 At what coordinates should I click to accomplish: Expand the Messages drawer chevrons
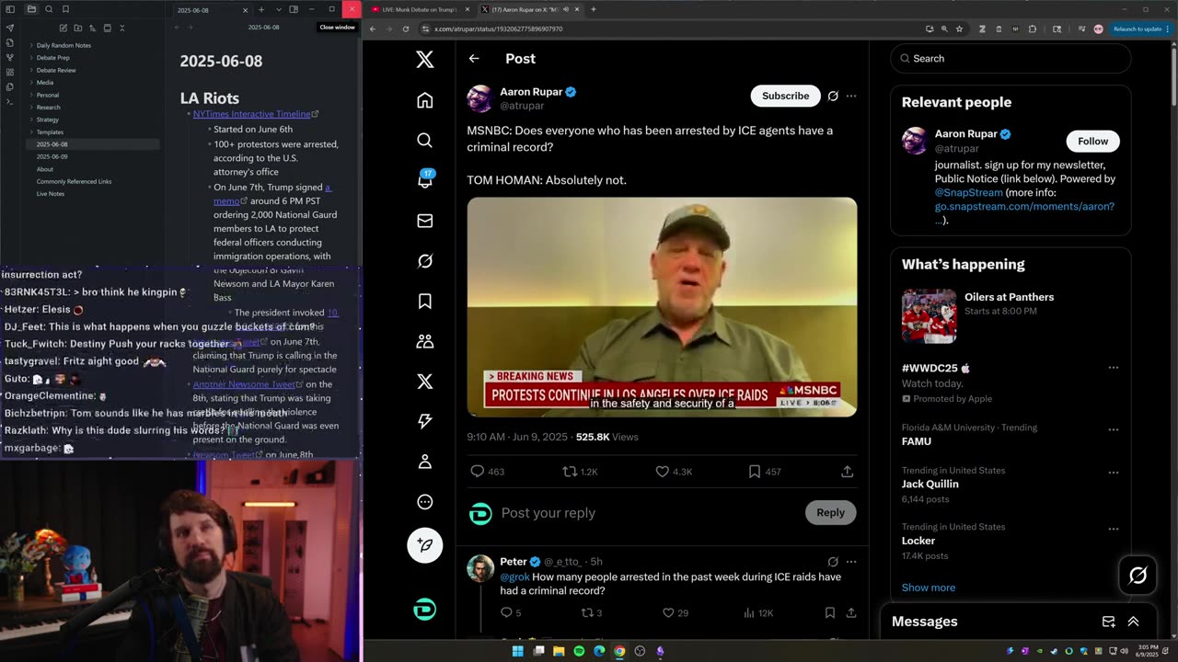coord(1133,622)
